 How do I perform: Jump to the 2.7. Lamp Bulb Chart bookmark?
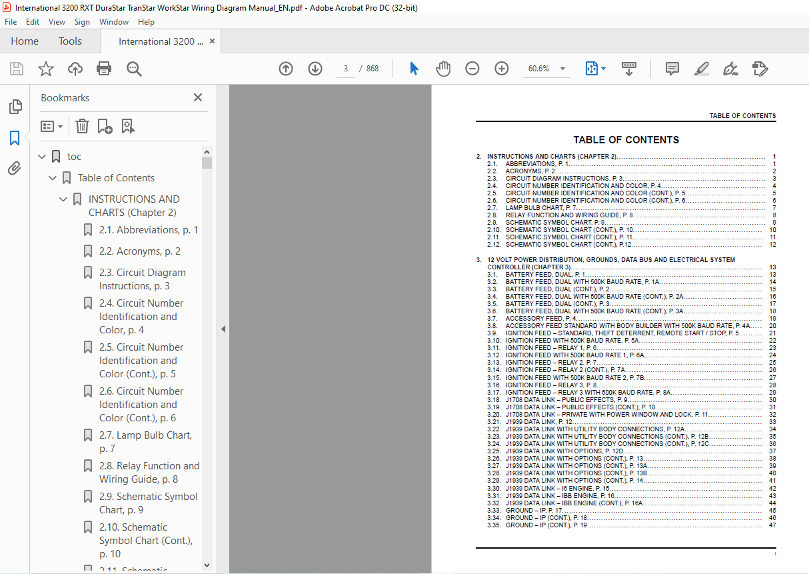tap(145, 442)
